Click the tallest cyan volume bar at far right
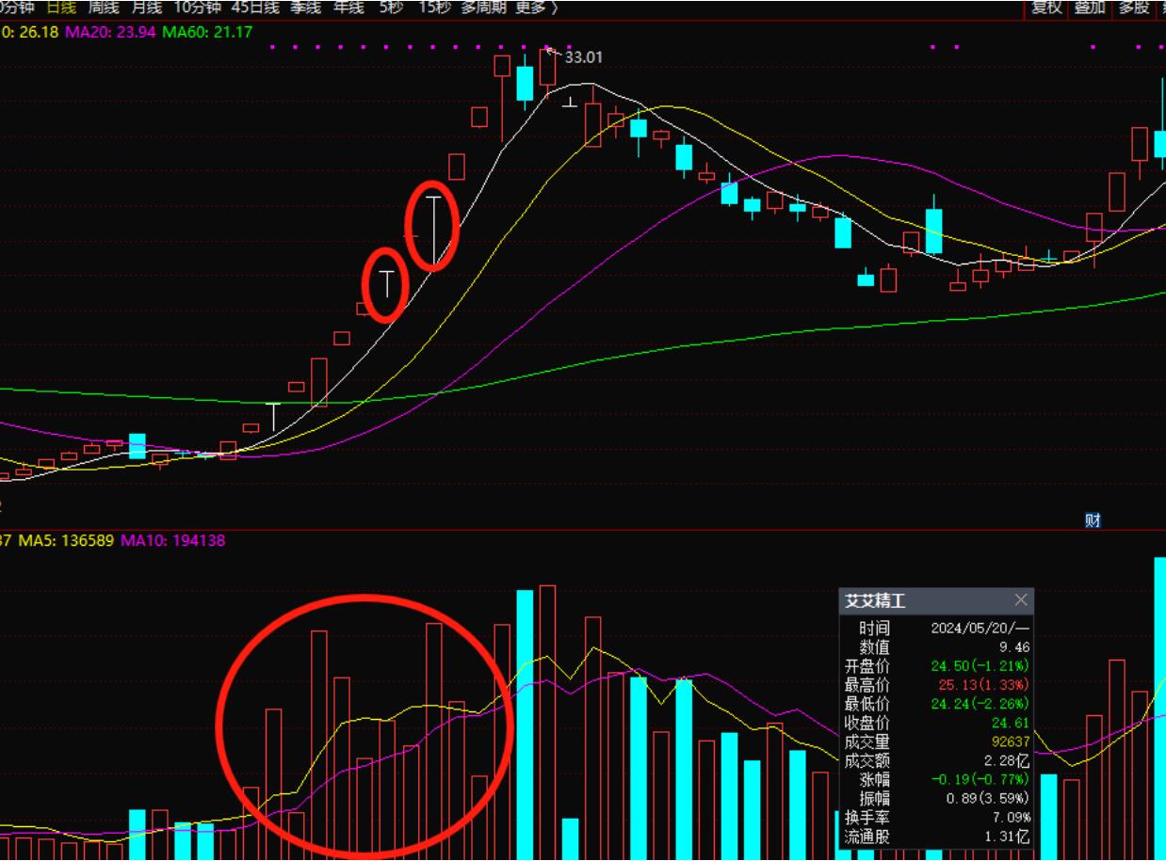Image resolution: width=1166 pixels, height=861 pixels. 1158,706
